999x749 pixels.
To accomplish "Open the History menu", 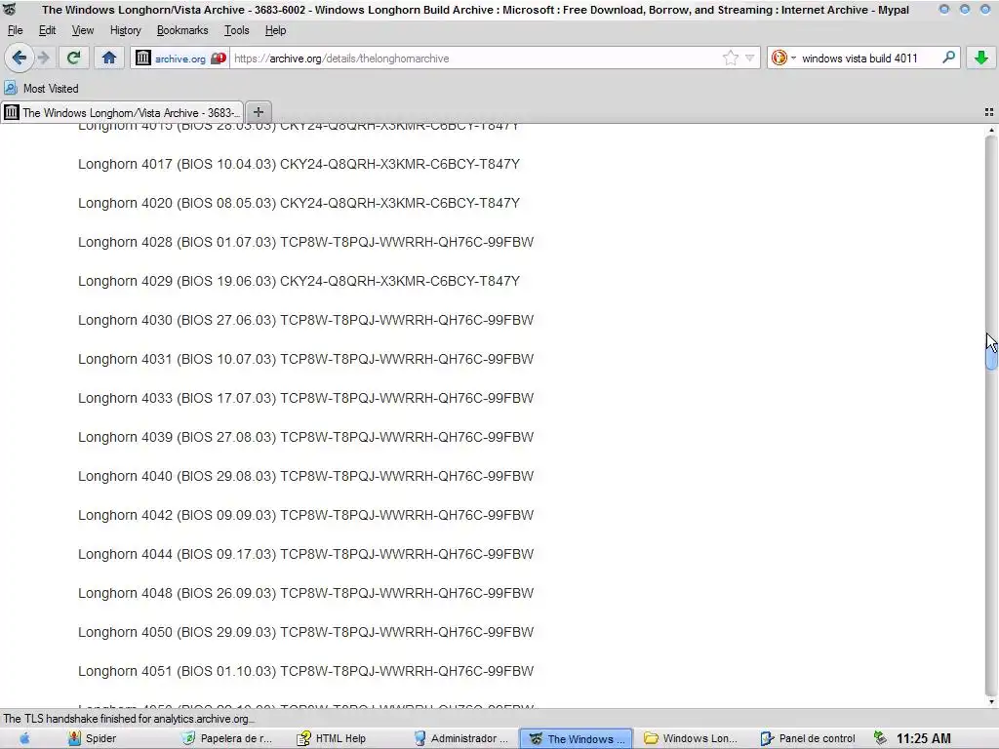I will pos(125,30).
